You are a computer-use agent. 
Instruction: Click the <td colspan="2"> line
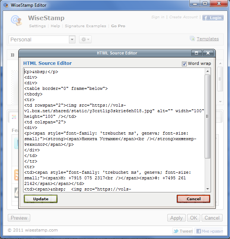coord(45,122)
